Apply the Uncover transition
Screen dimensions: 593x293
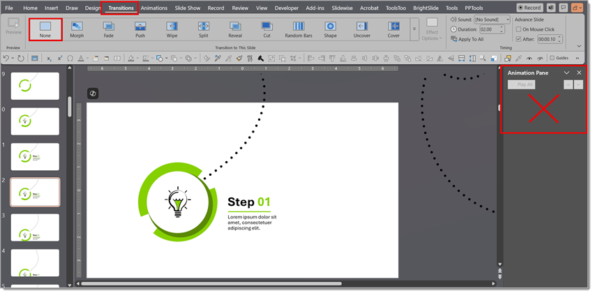361,29
